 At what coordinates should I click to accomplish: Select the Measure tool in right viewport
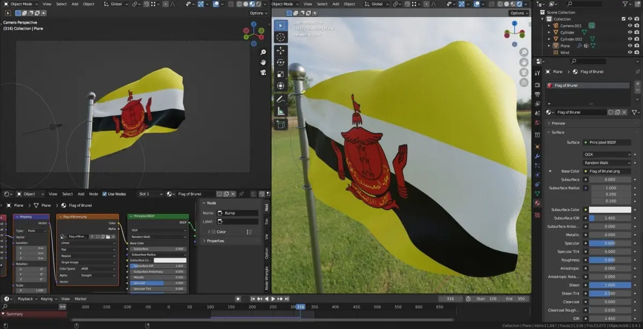click(281, 111)
